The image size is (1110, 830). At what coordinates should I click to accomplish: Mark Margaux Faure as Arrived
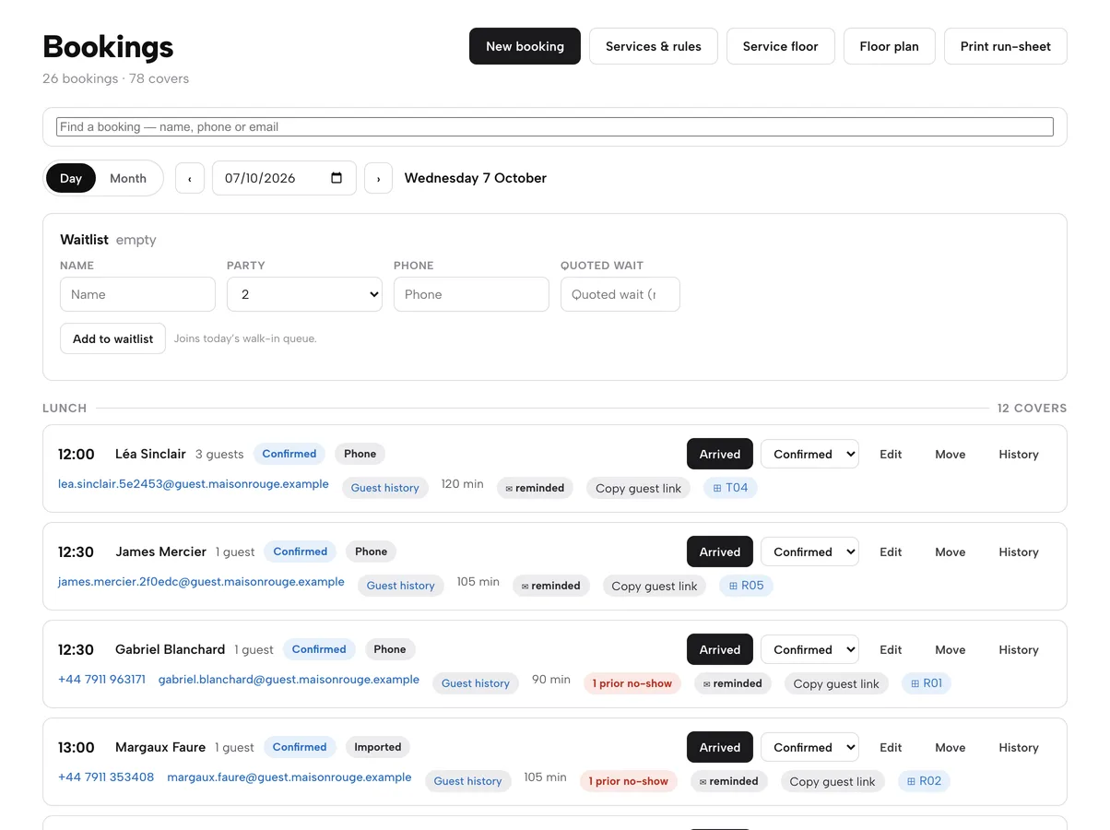point(720,747)
